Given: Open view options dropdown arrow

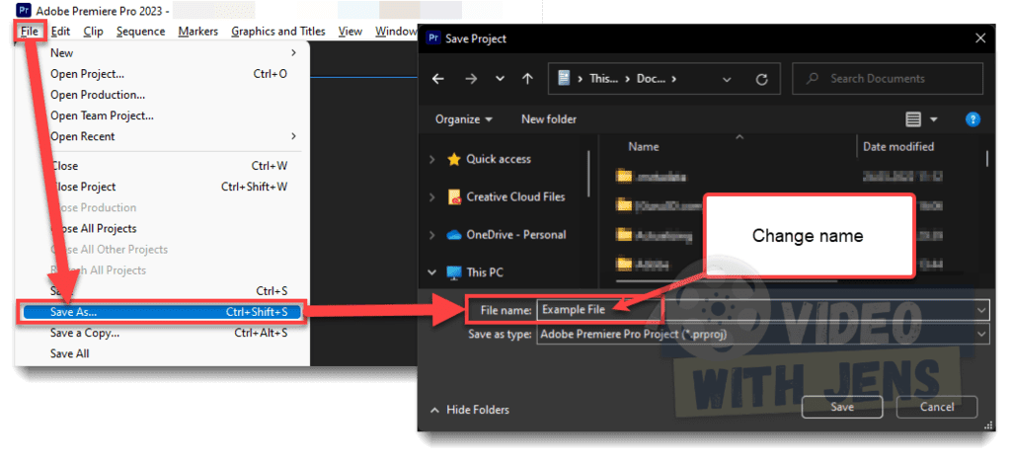Looking at the screenshot, I should point(934,119).
